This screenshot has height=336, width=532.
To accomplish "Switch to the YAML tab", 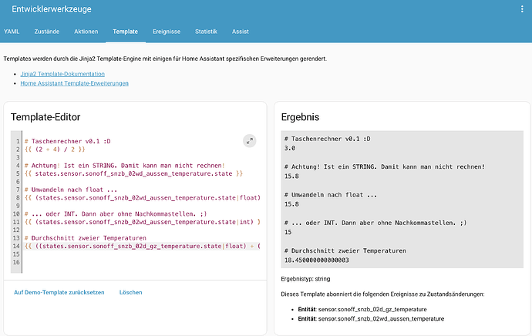I will pyautogui.click(x=12, y=32).
